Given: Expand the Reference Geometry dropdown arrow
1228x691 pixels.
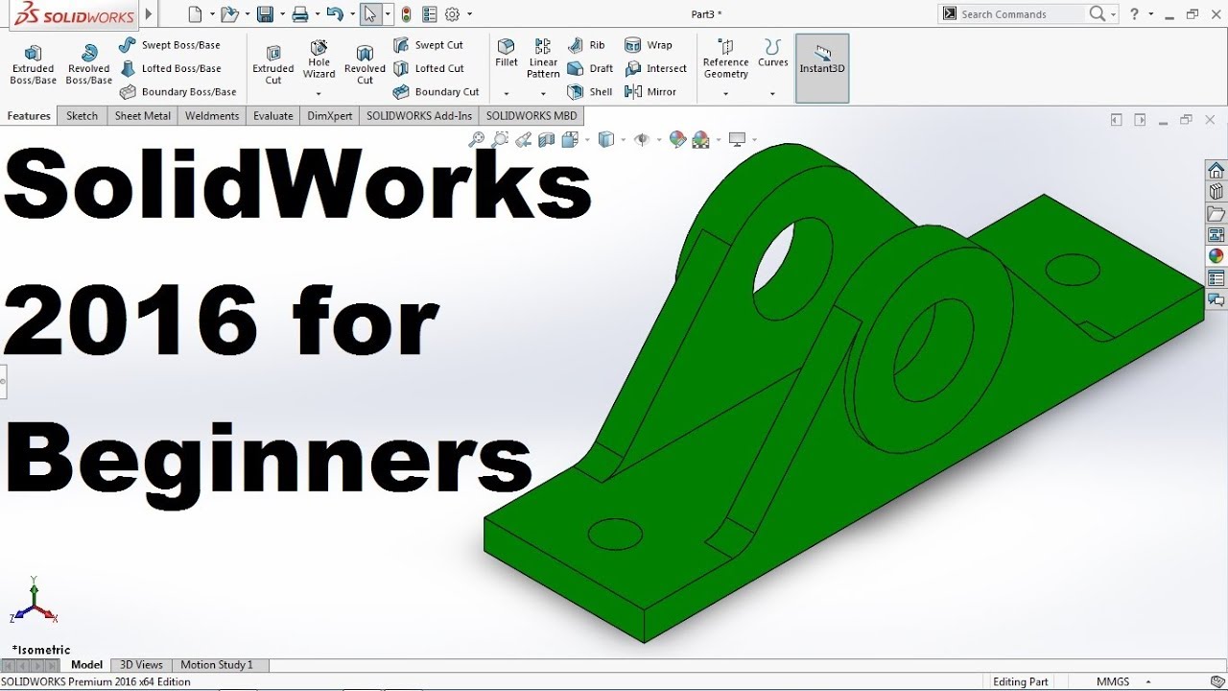Looking at the screenshot, I should tap(725, 94).
